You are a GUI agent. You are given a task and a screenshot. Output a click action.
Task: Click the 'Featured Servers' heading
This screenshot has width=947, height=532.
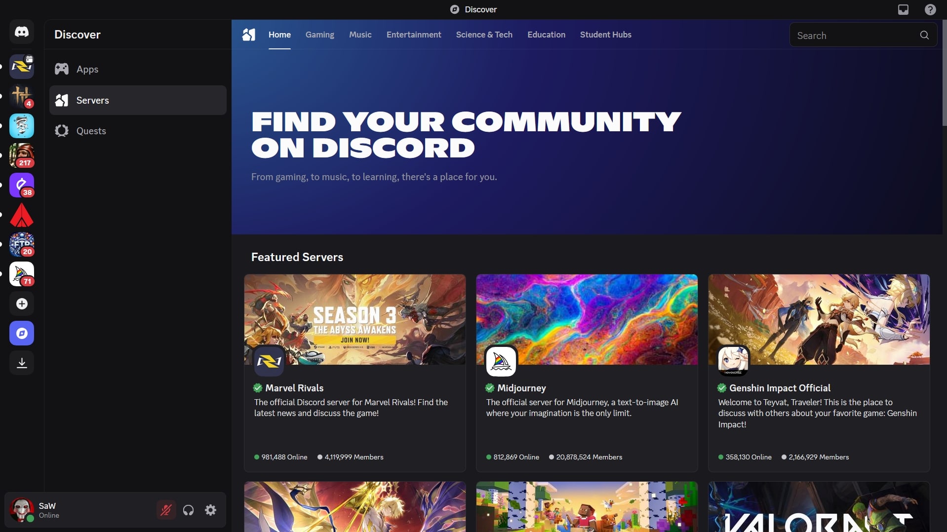(297, 257)
